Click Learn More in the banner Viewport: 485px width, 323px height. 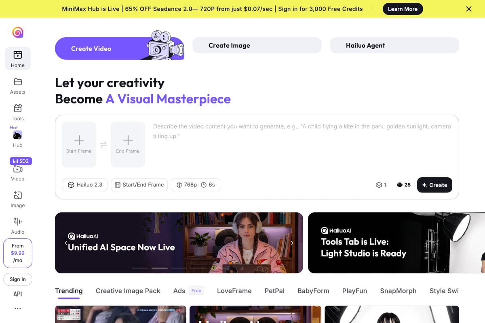pyautogui.click(x=403, y=9)
